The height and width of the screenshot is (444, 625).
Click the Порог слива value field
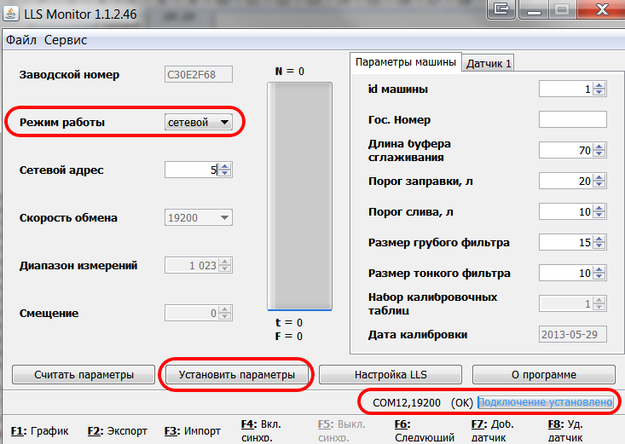tap(566, 211)
